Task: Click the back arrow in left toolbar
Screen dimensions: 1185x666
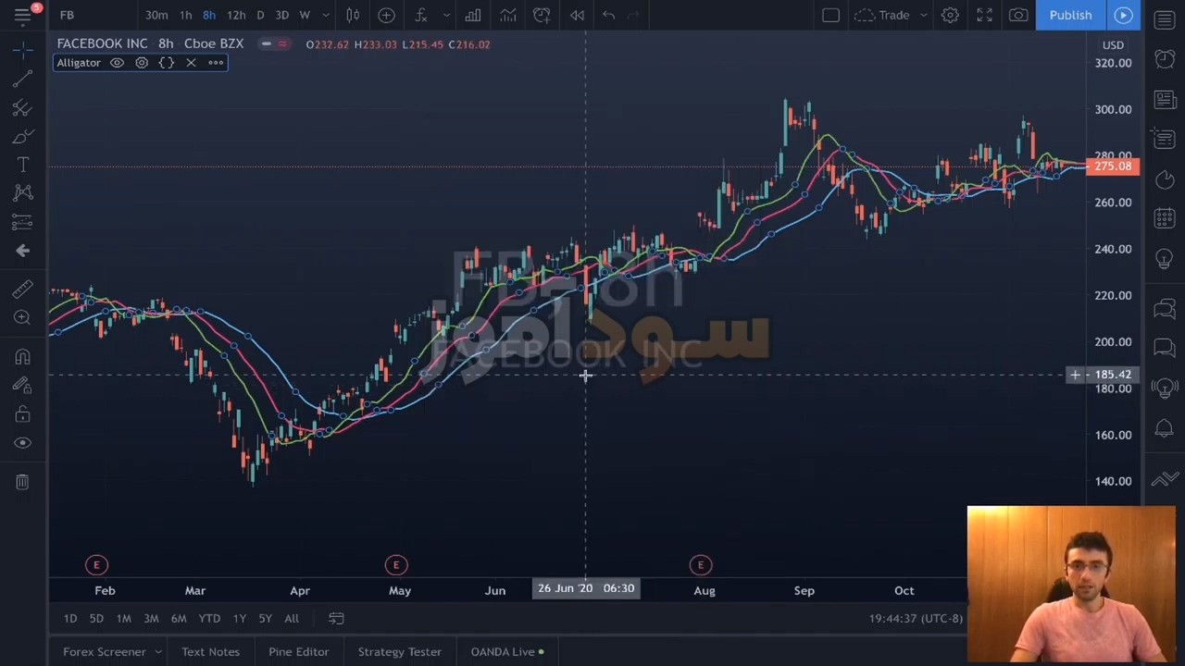Action: (x=23, y=251)
